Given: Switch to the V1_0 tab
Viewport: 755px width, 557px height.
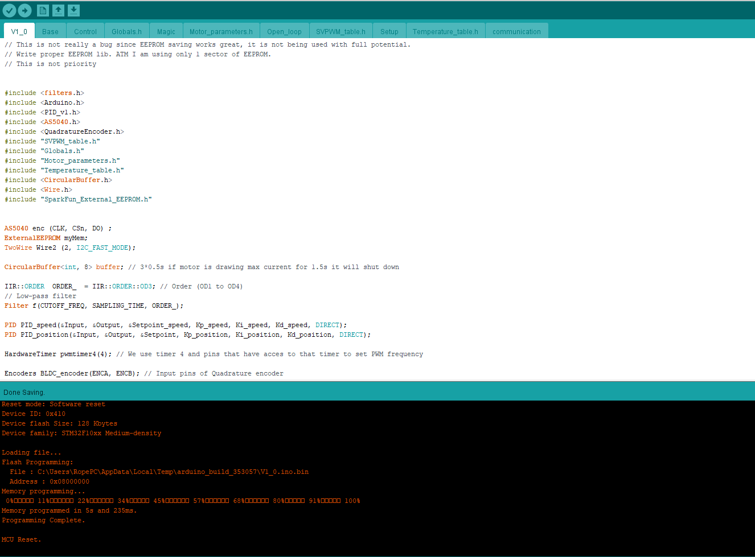Looking at the screenshot, I should [x=19, y=31].
